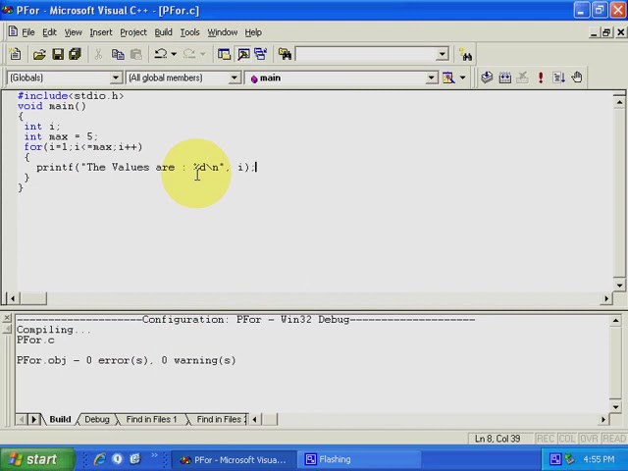Switch to the Flashing taskbar window

pyautogui.click(x=360, y=459)
